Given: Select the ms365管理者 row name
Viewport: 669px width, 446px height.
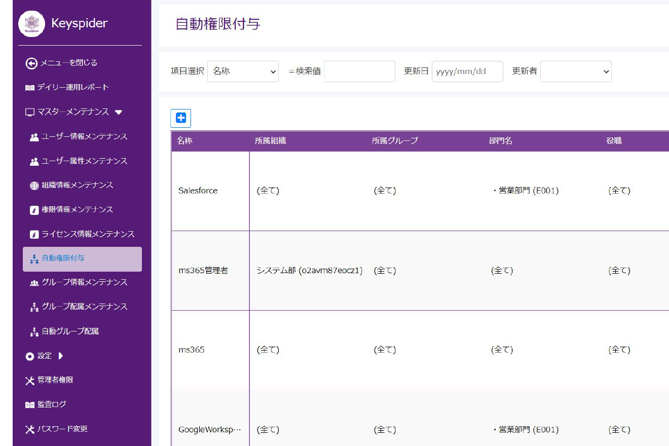Looking at the screenshot, I should tap(203, 271).
